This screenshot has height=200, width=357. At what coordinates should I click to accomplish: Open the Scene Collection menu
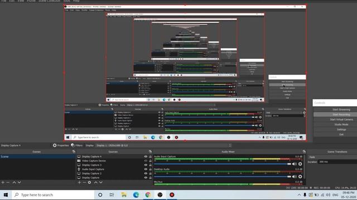click(50, 1)
